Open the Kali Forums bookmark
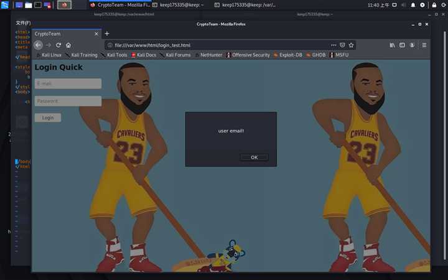The width and height of the screenshot is (448, 280). point(175,55)
